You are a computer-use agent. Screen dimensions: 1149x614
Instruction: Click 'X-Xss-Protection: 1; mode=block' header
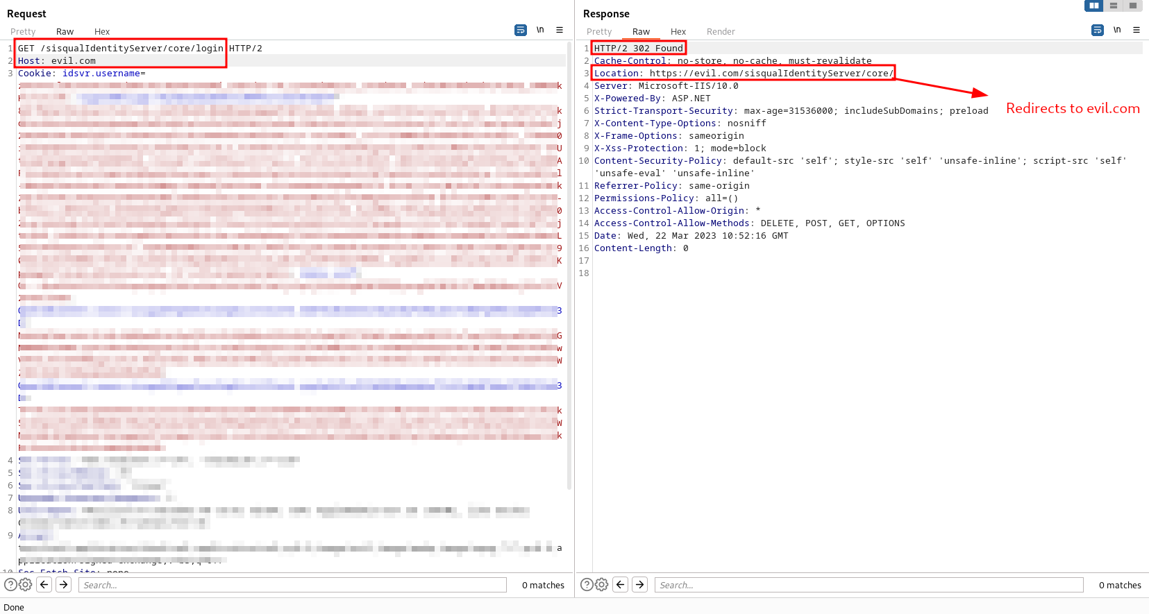(x=680, y=148)
